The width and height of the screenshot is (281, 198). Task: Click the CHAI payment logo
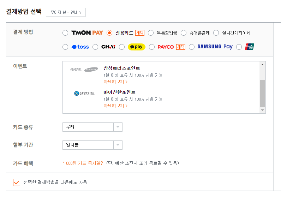pyautogui.click(x=108, y=47)
